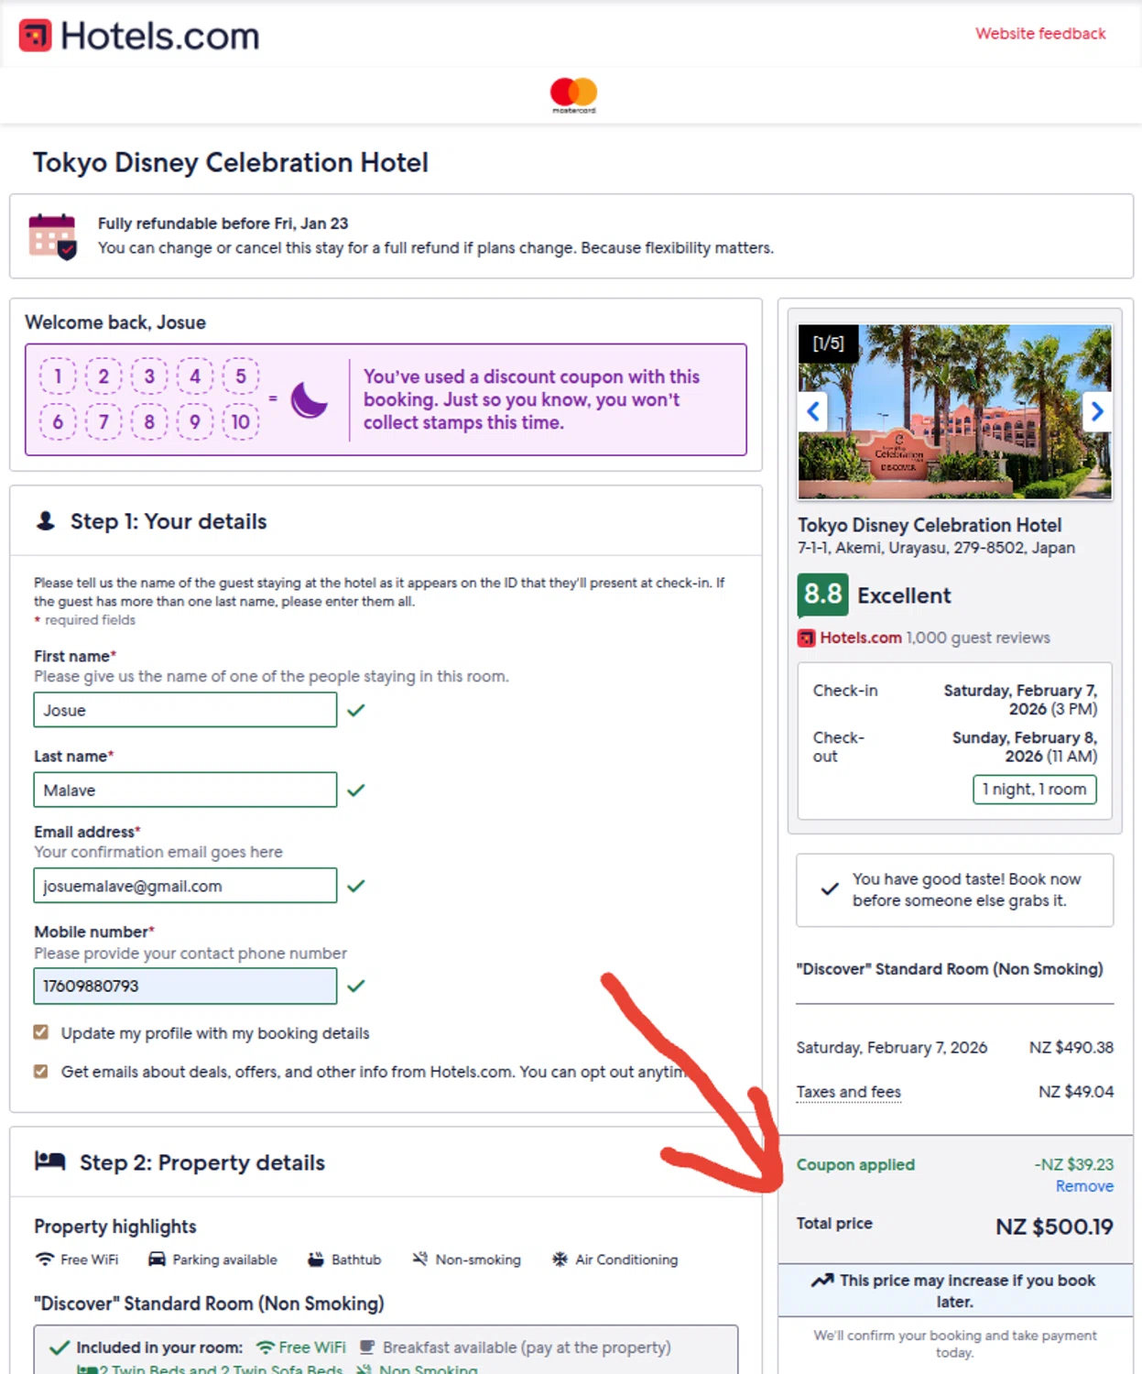Click the Taxes and fees details link
Screen dimensions: 1142x1374
coord(848,1092)
